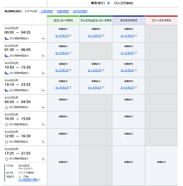Sort flights by 到着時間順
Viewport: 183px width, 186px height.
pos(63,11)
